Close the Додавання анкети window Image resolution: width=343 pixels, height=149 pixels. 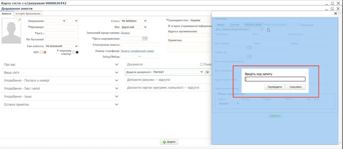[338, 9]
